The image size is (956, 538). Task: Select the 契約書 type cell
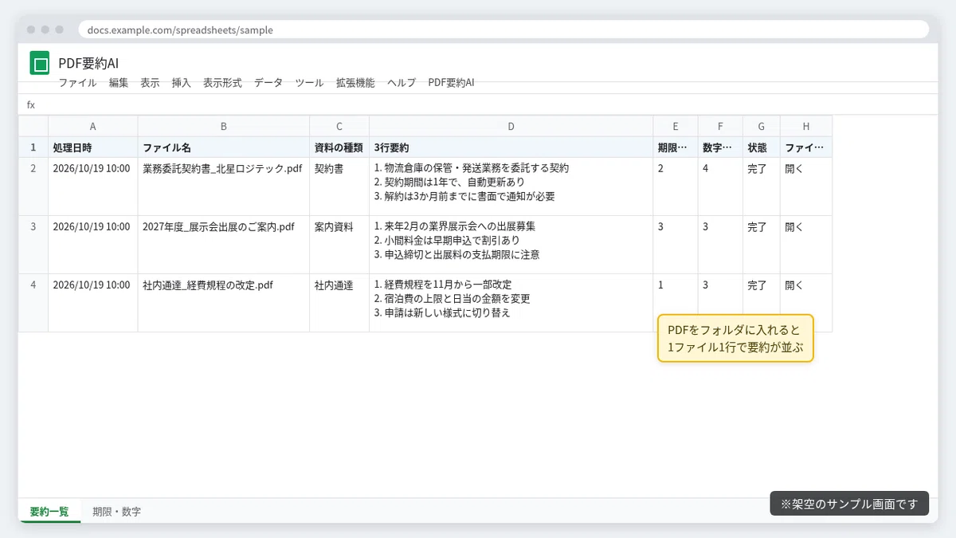(339, 187)
